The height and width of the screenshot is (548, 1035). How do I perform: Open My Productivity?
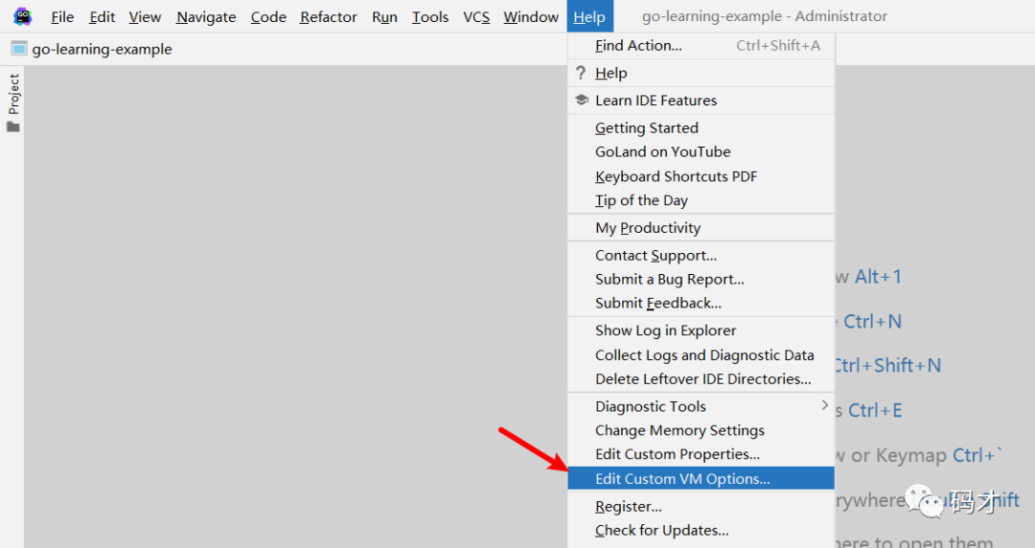click(701, 228)
